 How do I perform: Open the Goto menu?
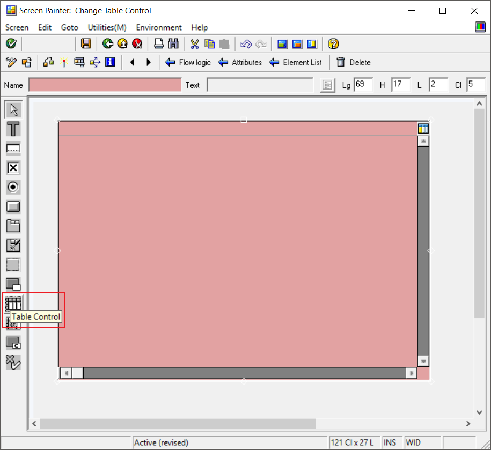(70, 27)
